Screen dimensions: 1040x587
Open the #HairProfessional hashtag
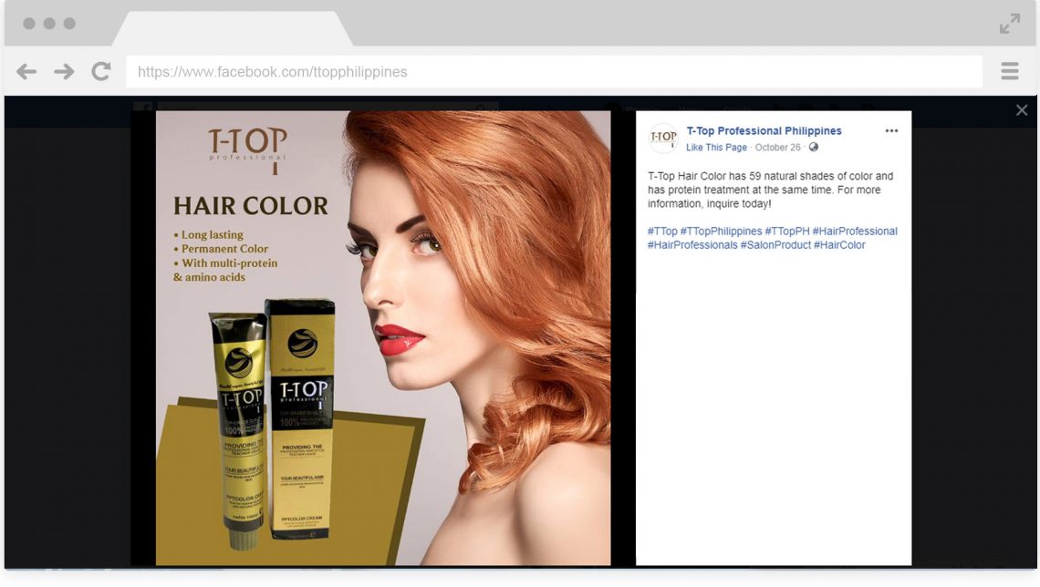click(855, 232)
